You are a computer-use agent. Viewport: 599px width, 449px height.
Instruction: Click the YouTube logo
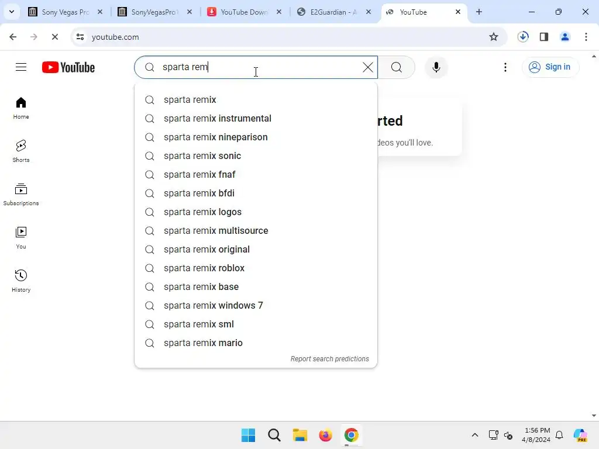[x=68, y=67]
